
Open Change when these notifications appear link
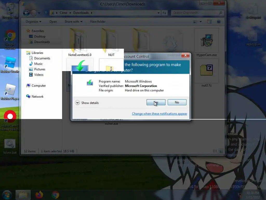click(x=159, y=114)
